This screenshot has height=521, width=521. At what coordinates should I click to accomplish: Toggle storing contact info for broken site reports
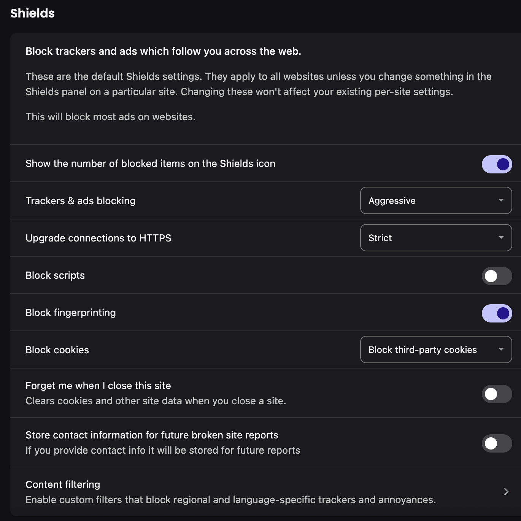pos(497,443)
